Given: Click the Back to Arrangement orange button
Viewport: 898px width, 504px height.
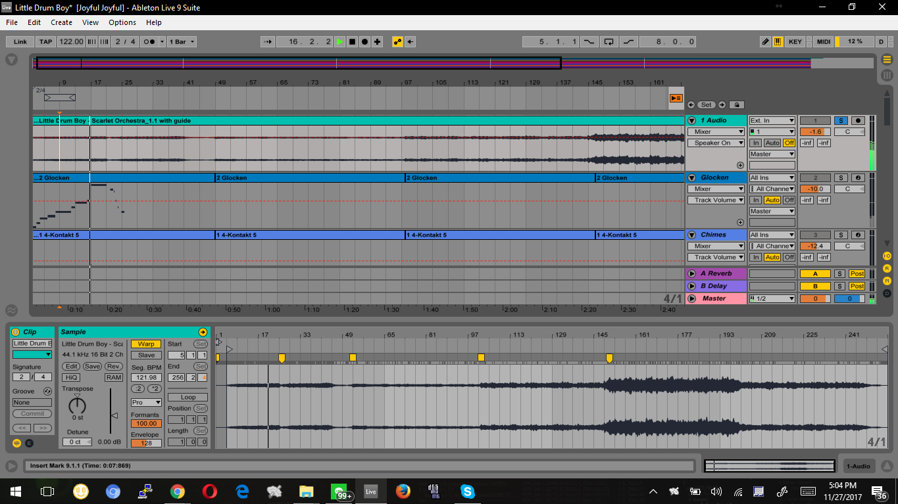Looking at the screenshot, I should click(x=676, y=98).
